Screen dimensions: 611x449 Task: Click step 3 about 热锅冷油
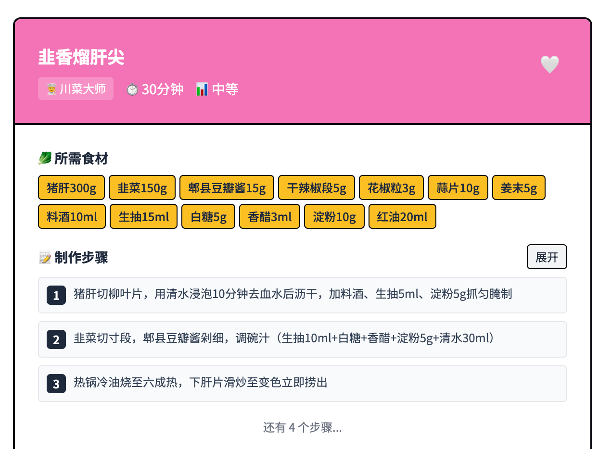pyautogui.click(x=303, y=384)
